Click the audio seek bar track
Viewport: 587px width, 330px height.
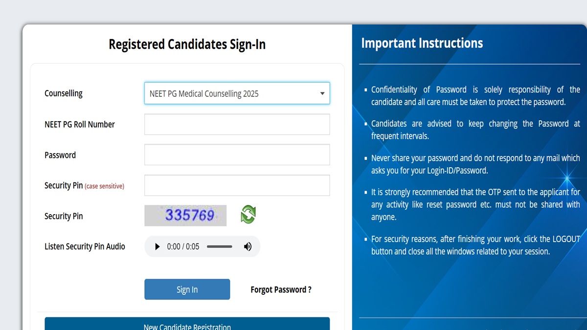pyautogui.click(x=219, y=247)
